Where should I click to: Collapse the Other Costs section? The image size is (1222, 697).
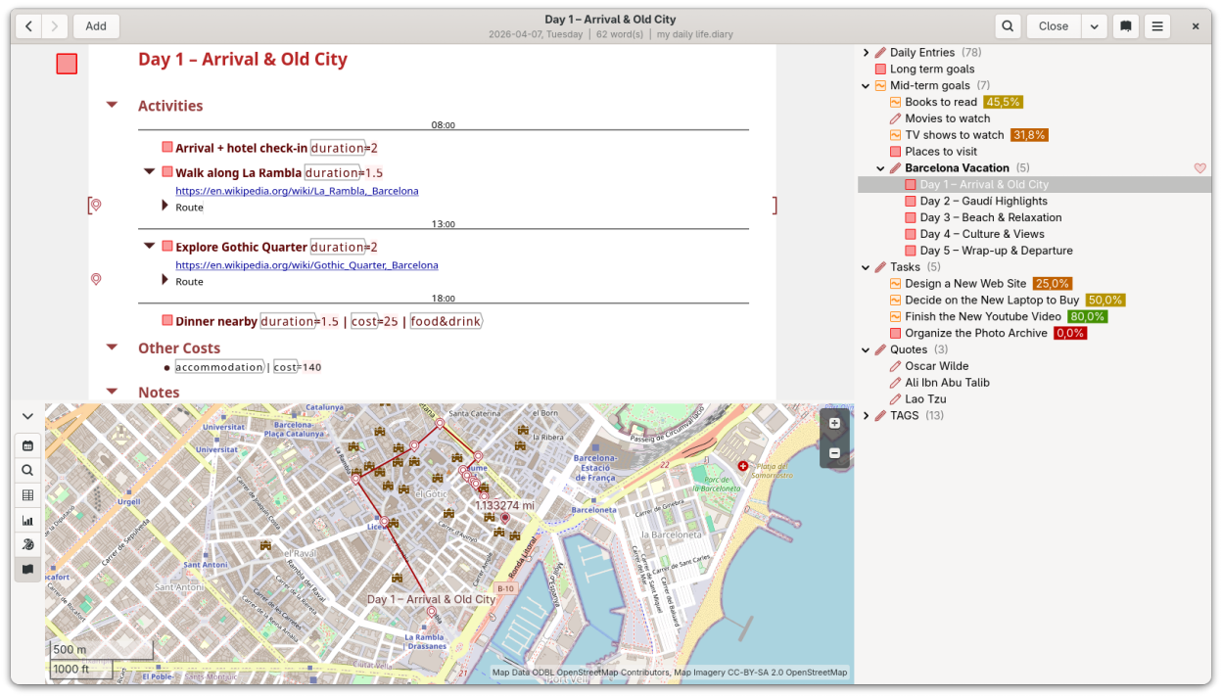[x=112, y=347]
